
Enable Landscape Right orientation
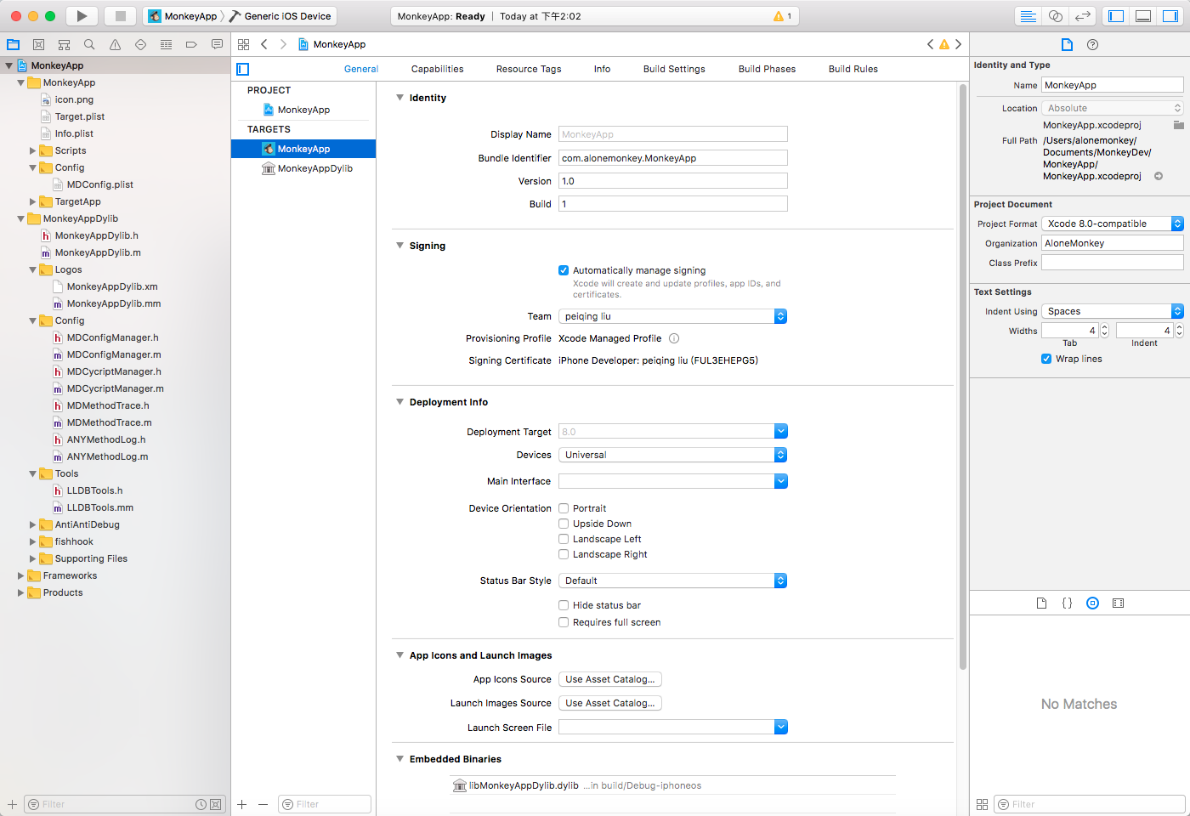pos(564,554)
